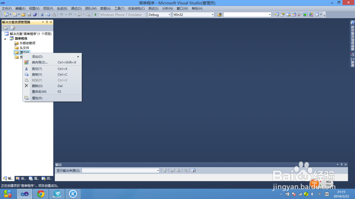Open the 工具箱 side tab

[352, 59]
